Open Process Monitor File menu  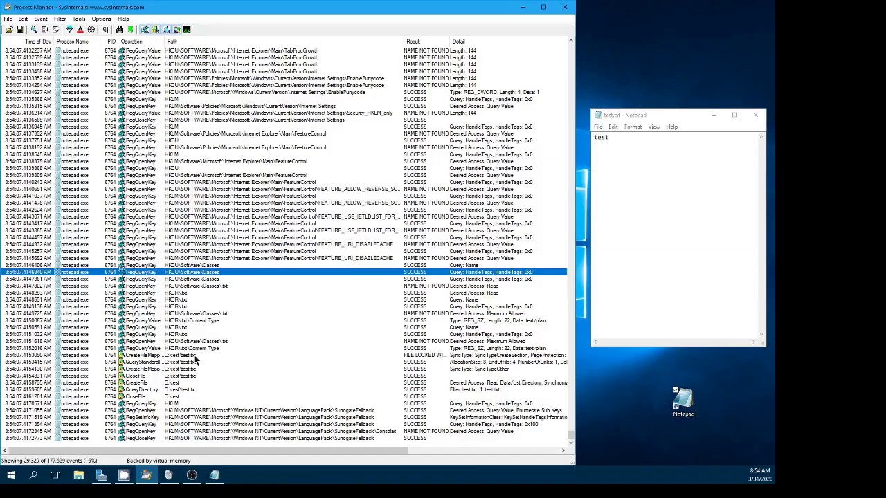[x=8, y=19]
